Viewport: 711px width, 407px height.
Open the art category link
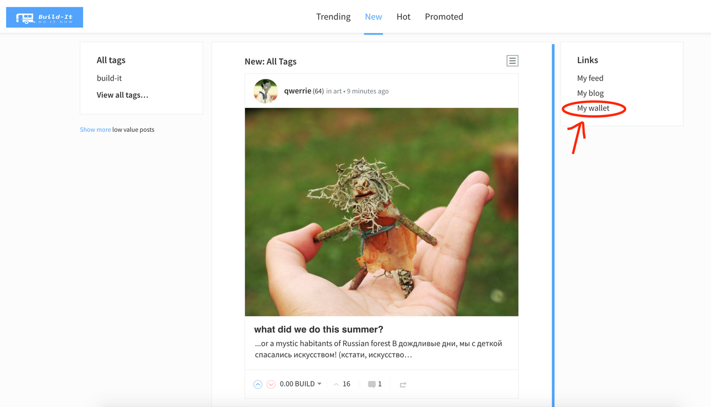[337, 91]
